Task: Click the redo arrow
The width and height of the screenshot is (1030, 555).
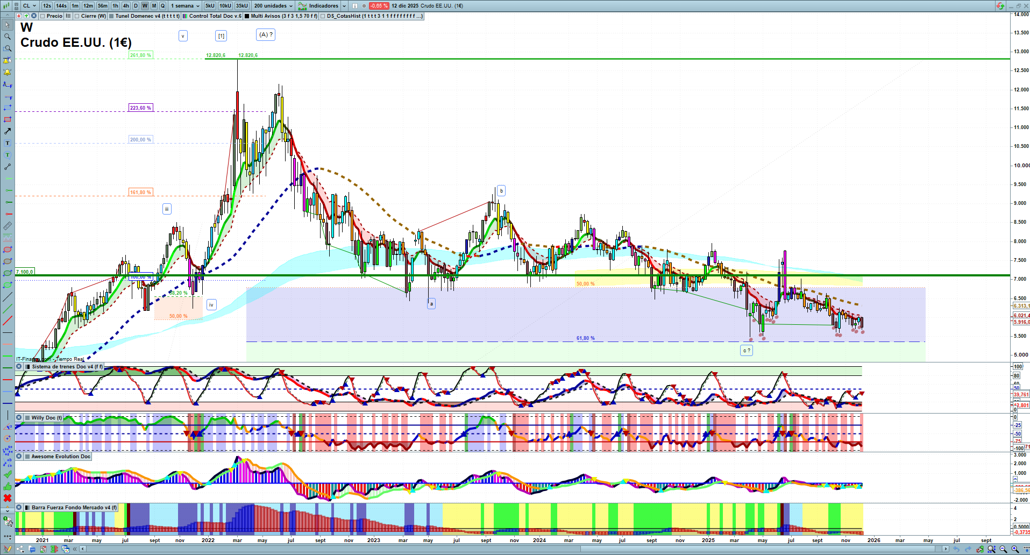Action: (x=968, y=549)
